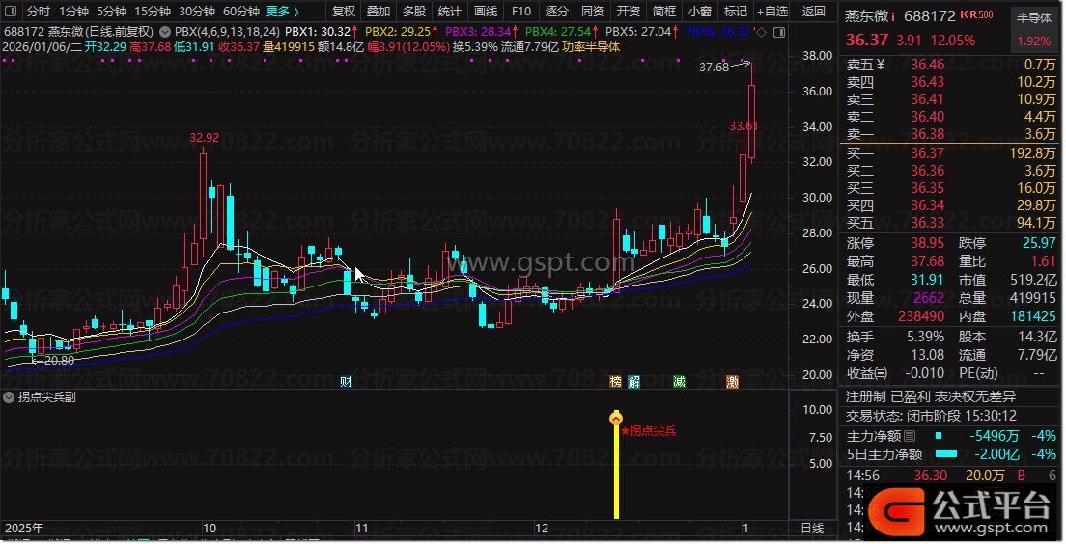Switch to the 分时 tab
Image resolution: width=1066 pixels, height=544 pixels.
[38, 12]
